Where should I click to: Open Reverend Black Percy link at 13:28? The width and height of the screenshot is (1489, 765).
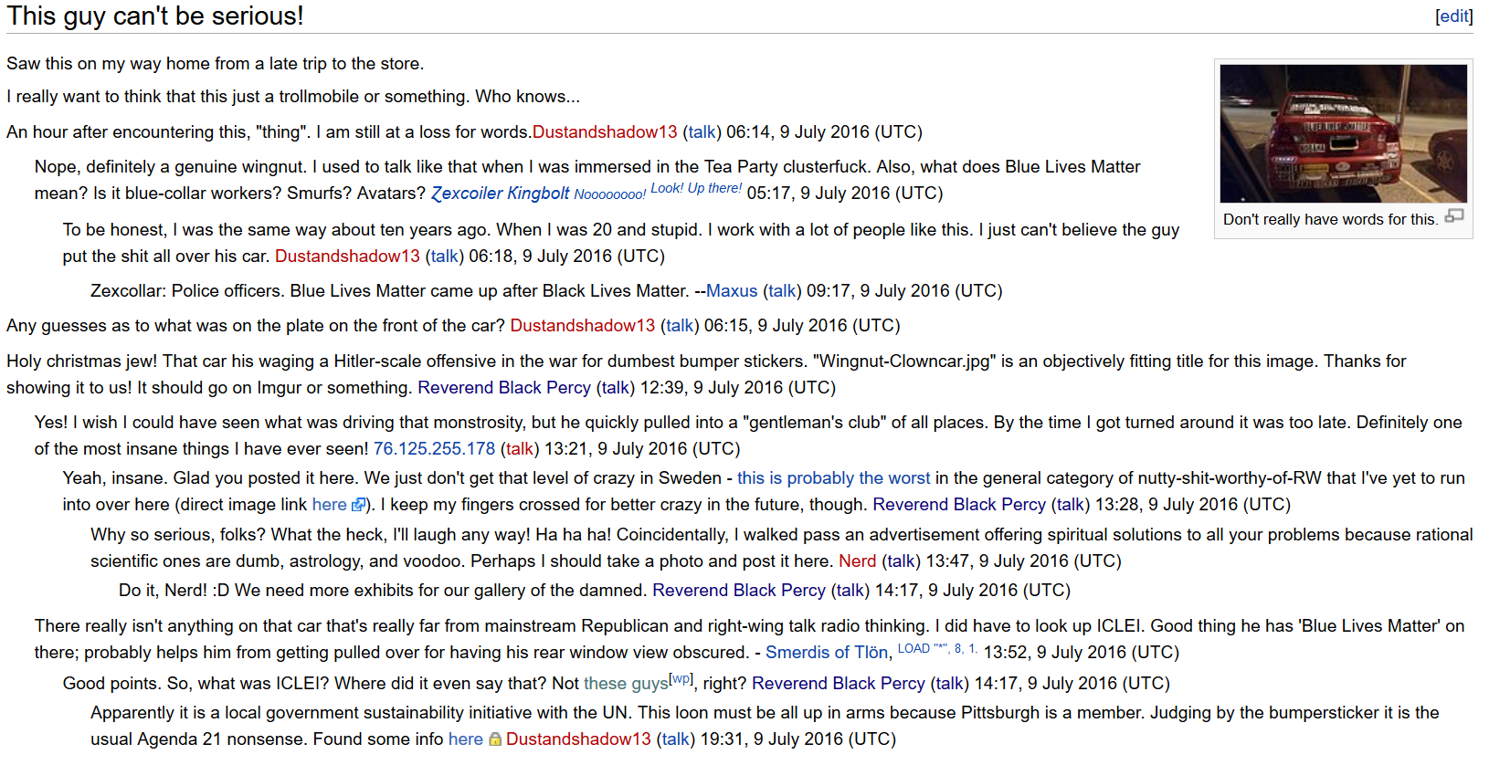[959, 505]
